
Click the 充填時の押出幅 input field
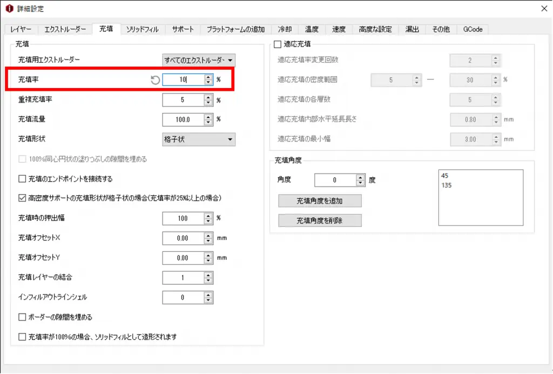pos(183,218)
